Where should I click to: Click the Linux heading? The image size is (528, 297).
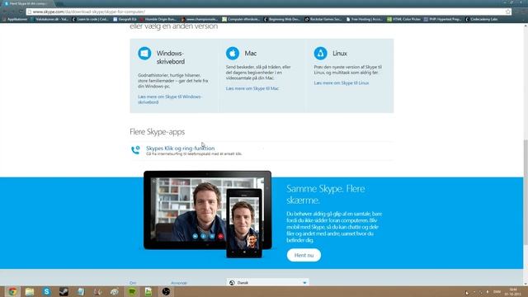pyautogui.click(x=339, y=53)
